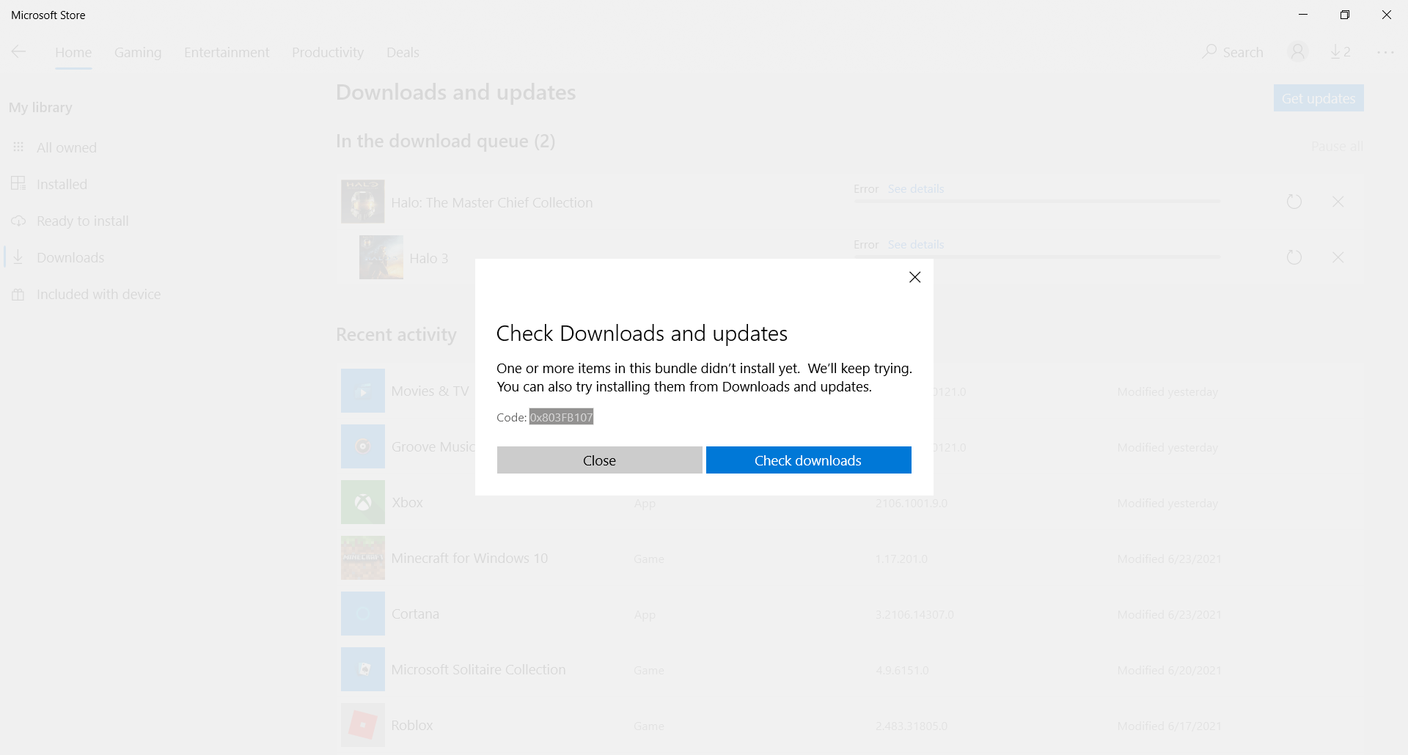Open the Deals tab

tap(403, 52)
